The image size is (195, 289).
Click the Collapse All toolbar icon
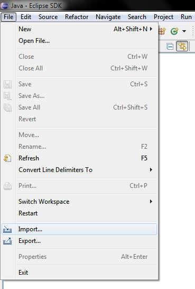pos(170,46)
